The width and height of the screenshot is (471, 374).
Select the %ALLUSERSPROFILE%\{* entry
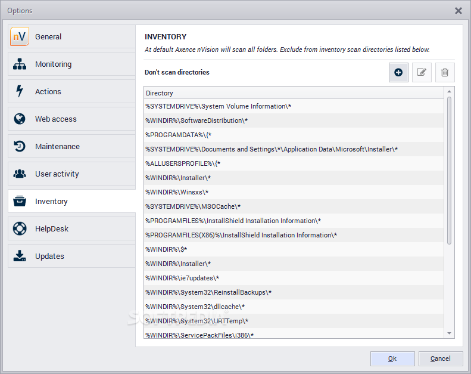click(294, 163)
